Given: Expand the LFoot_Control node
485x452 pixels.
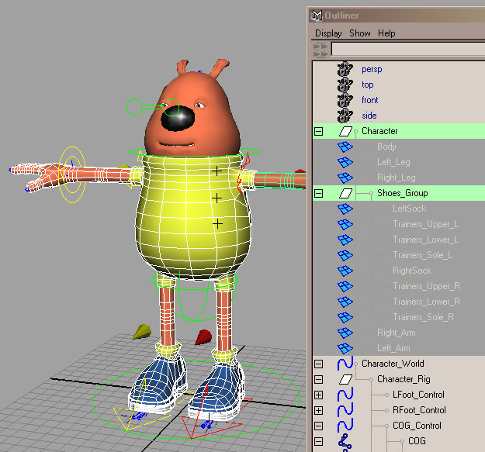Looking at the screenshot, I should point(318,395).
